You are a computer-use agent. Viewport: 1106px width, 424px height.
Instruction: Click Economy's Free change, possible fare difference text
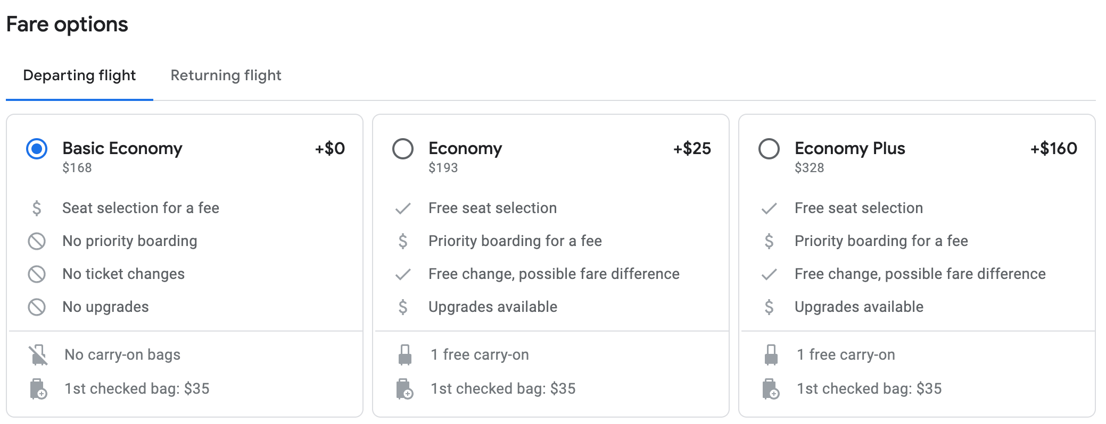point(554,274)
